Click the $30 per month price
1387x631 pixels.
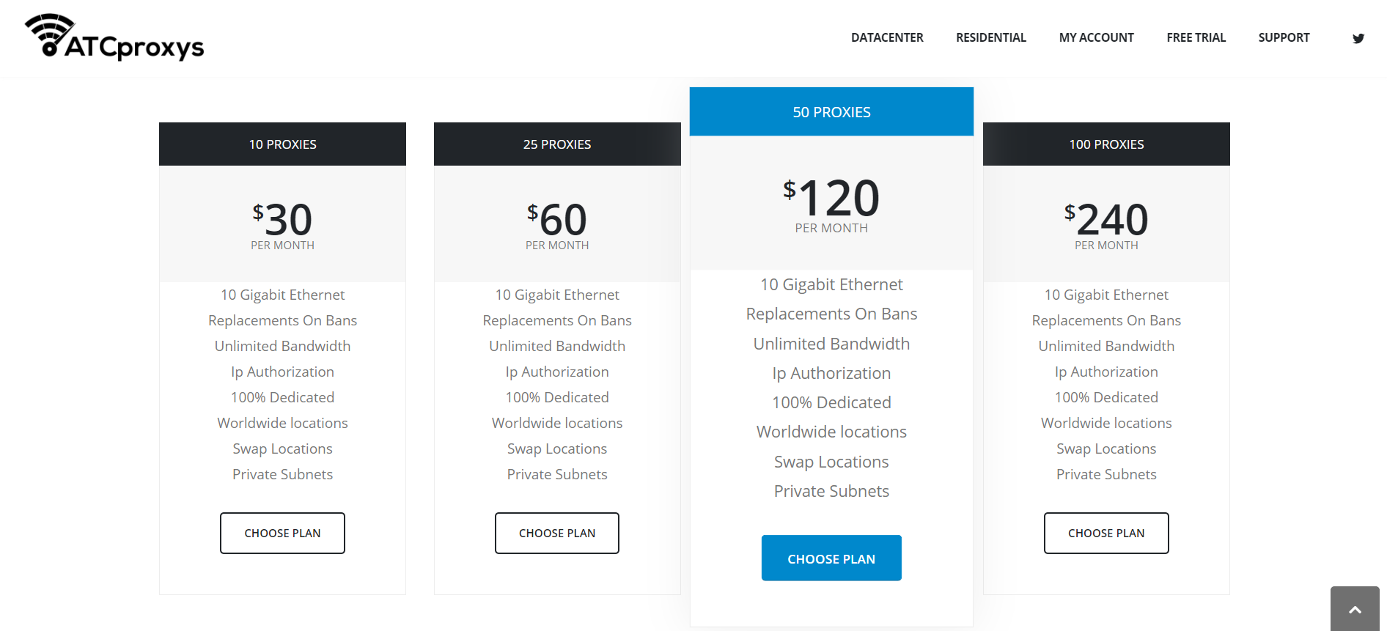coord(282,220)
